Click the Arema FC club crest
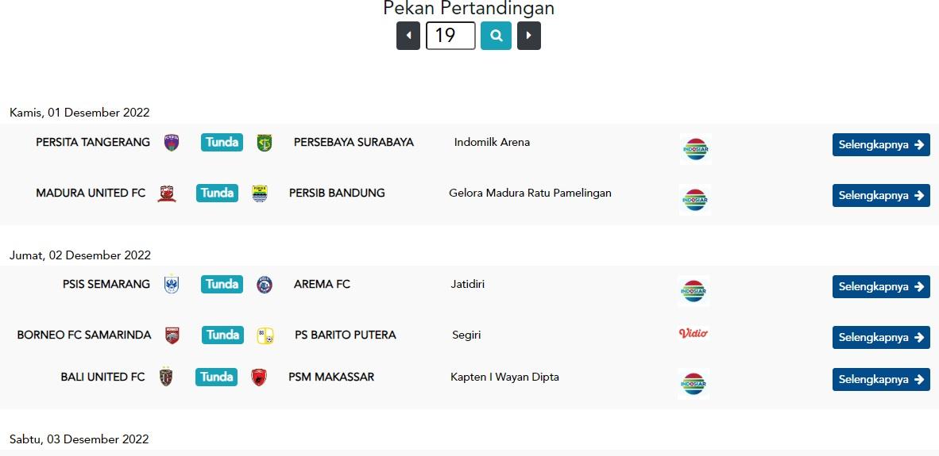Screen dimensions: 939x456 click(265, 285)
